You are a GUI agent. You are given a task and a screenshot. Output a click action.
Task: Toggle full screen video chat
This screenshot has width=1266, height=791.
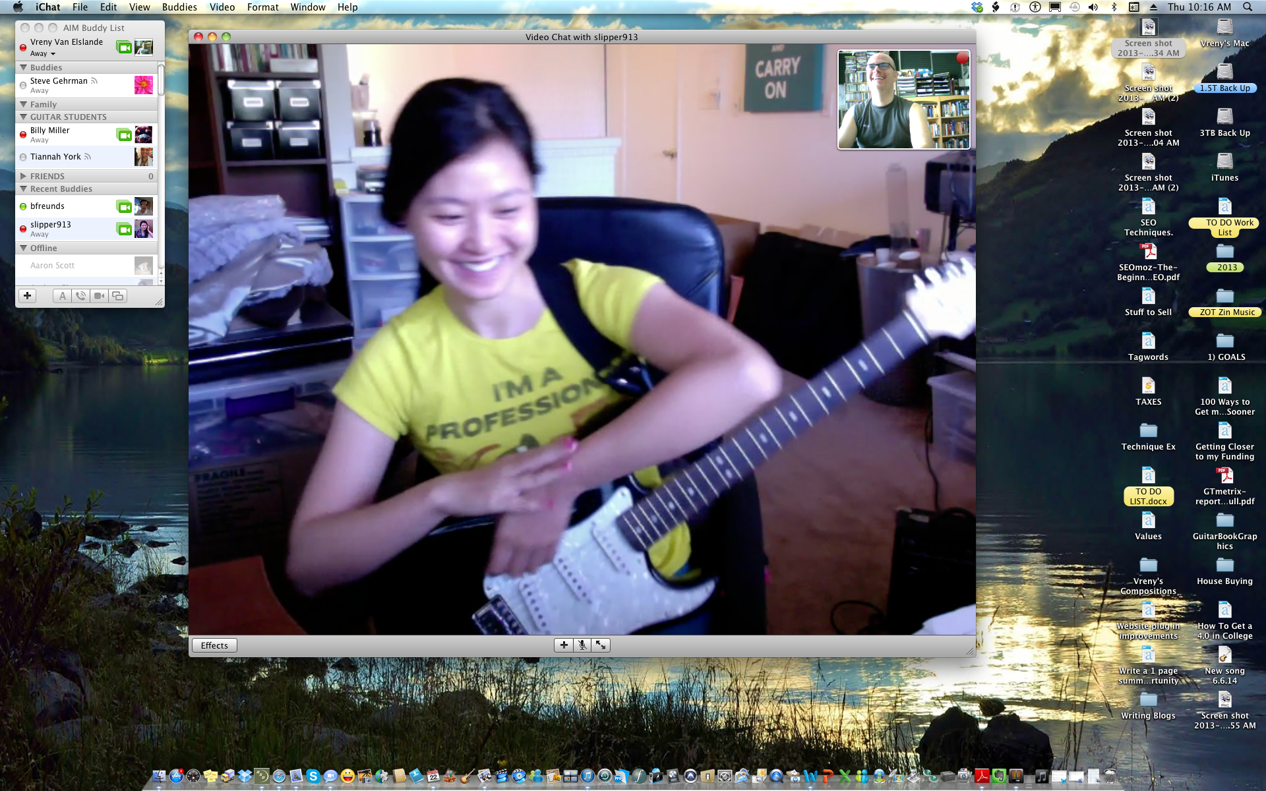(x=601, y=645)
